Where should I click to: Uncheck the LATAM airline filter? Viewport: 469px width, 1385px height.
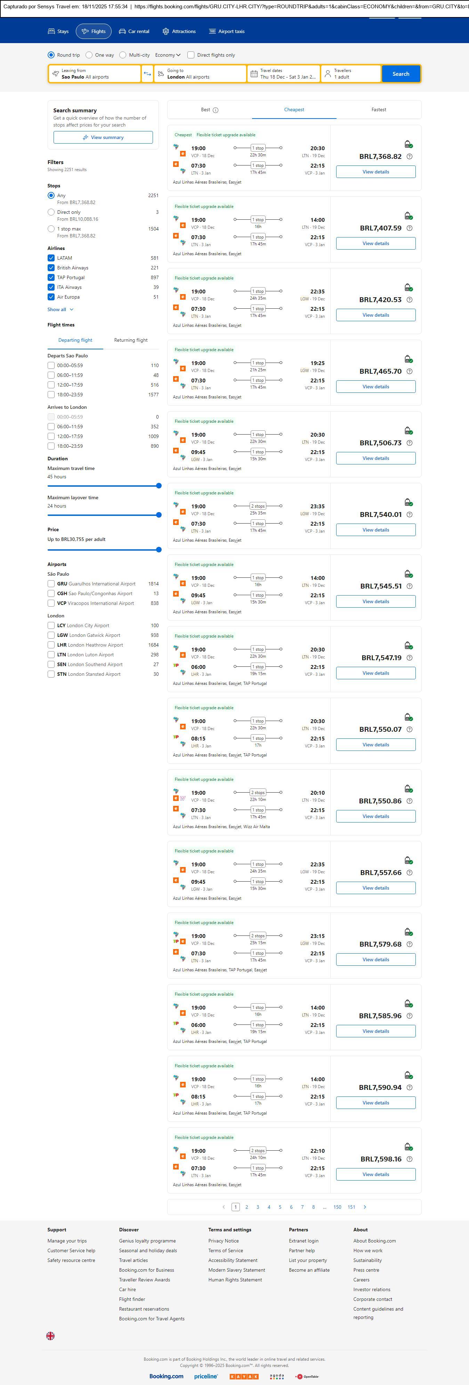pos(51,258)
